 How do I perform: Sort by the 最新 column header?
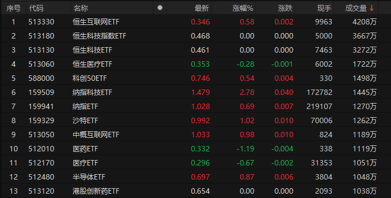(x=202, y=8)
